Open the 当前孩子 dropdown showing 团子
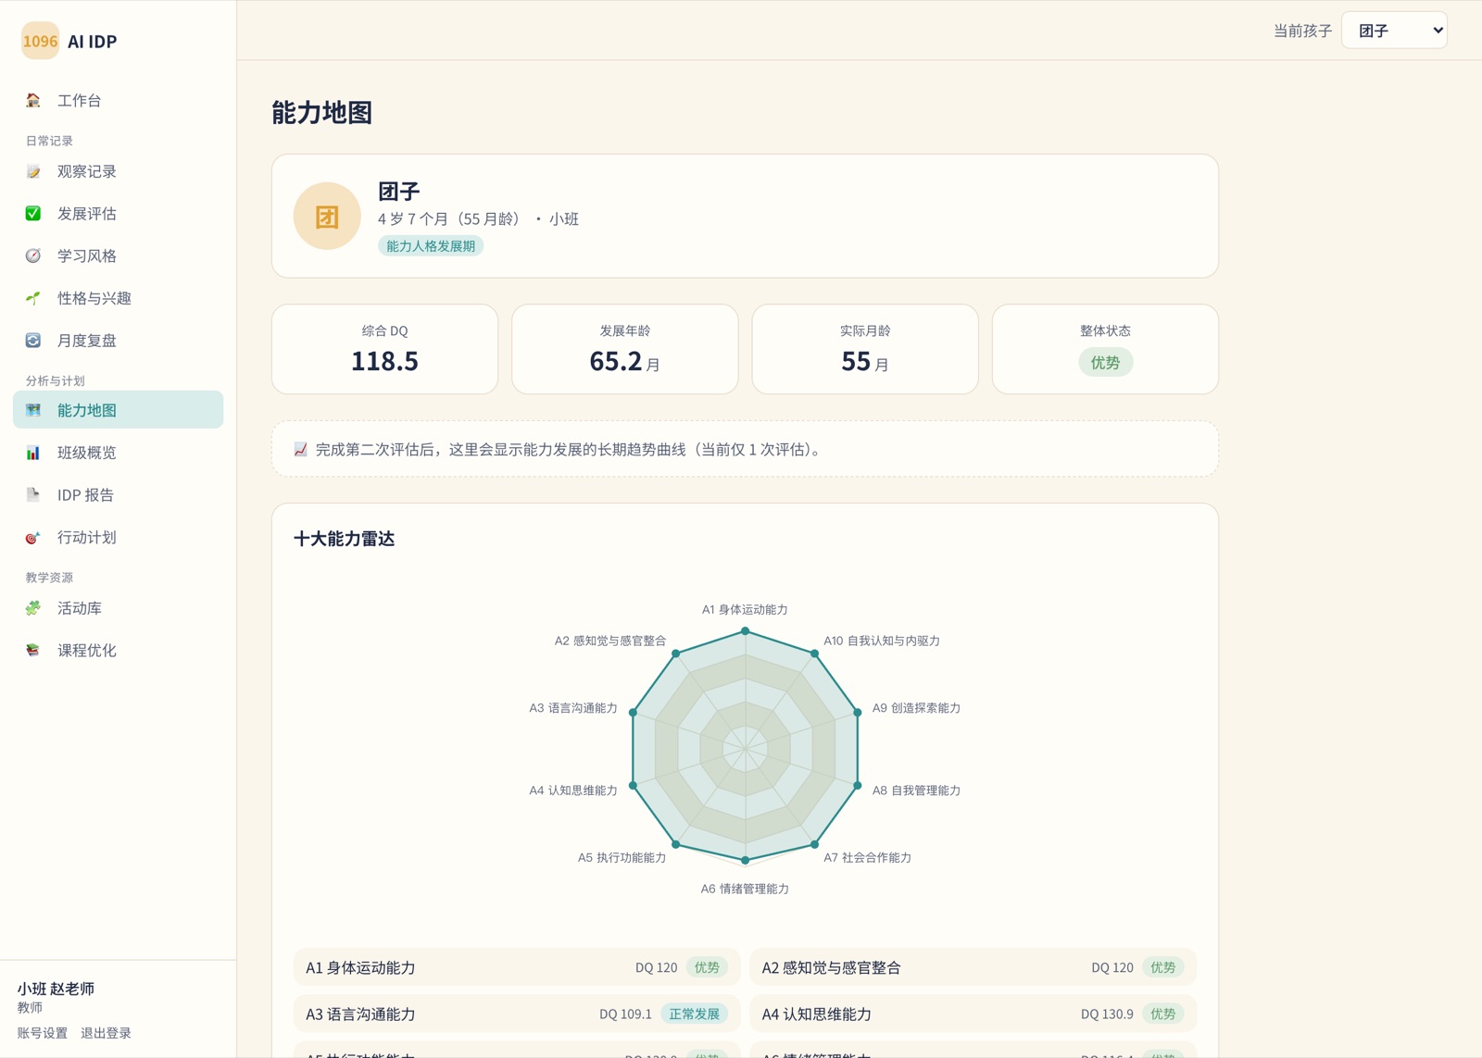This screenshot has height=1058, width=1482. coord(1394,31)
